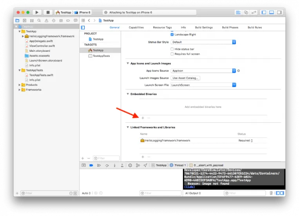This screenshot has height=216, width=299.
Task: Open the Project navigator folder icon
Action: (17, 20)
